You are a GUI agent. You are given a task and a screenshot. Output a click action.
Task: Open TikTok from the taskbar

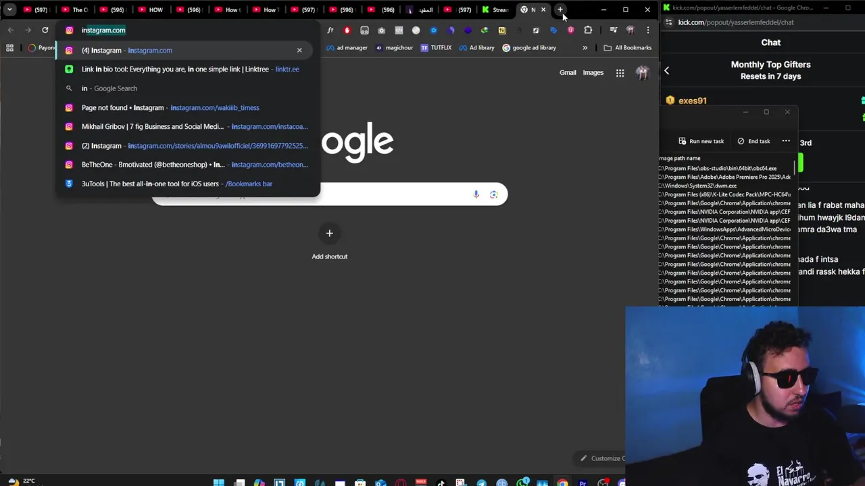pos(441,483)
